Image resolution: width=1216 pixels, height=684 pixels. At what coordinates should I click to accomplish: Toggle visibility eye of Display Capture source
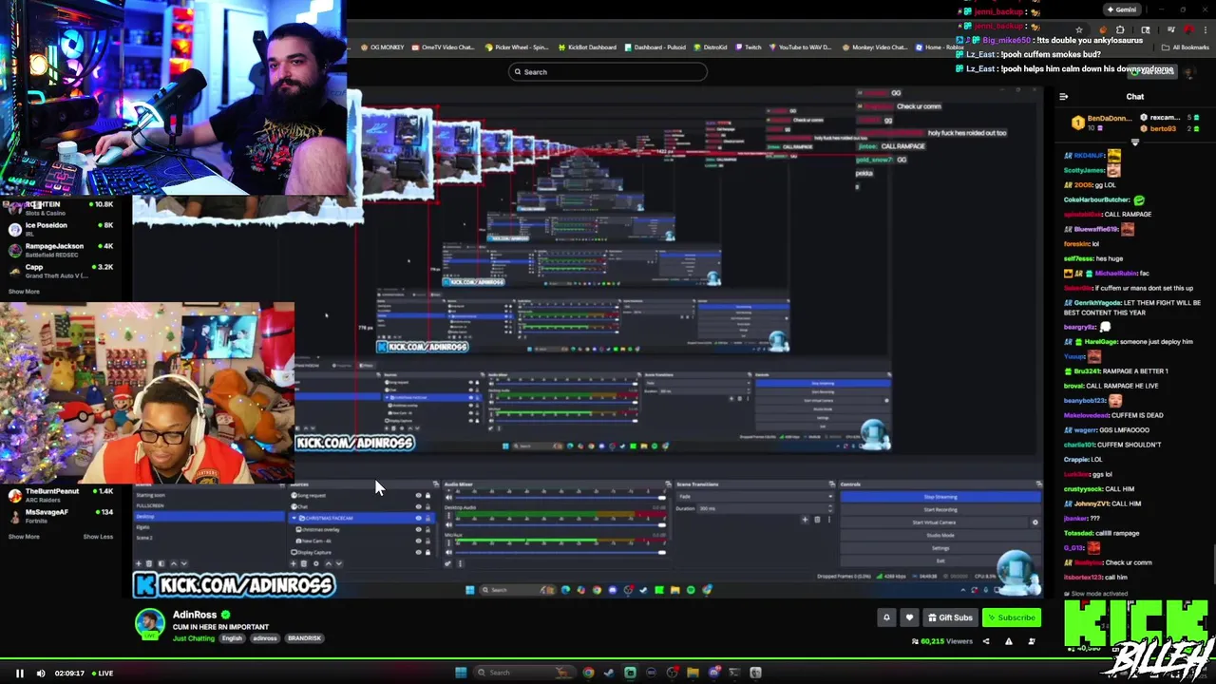[418, 552]
